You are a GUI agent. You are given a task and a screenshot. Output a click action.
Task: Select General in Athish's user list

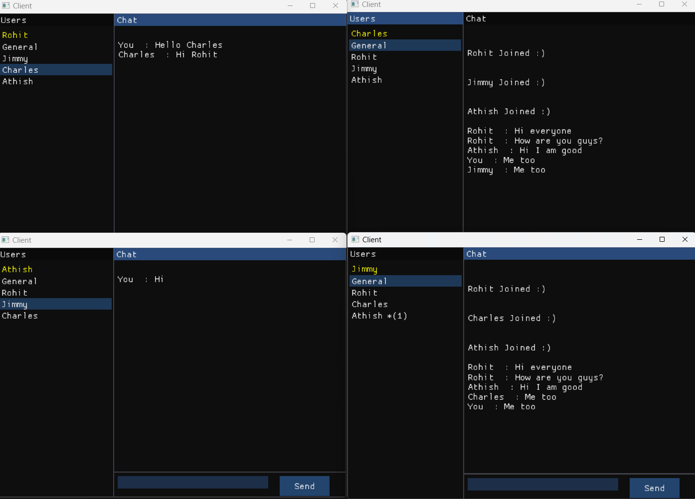point(56,281)
